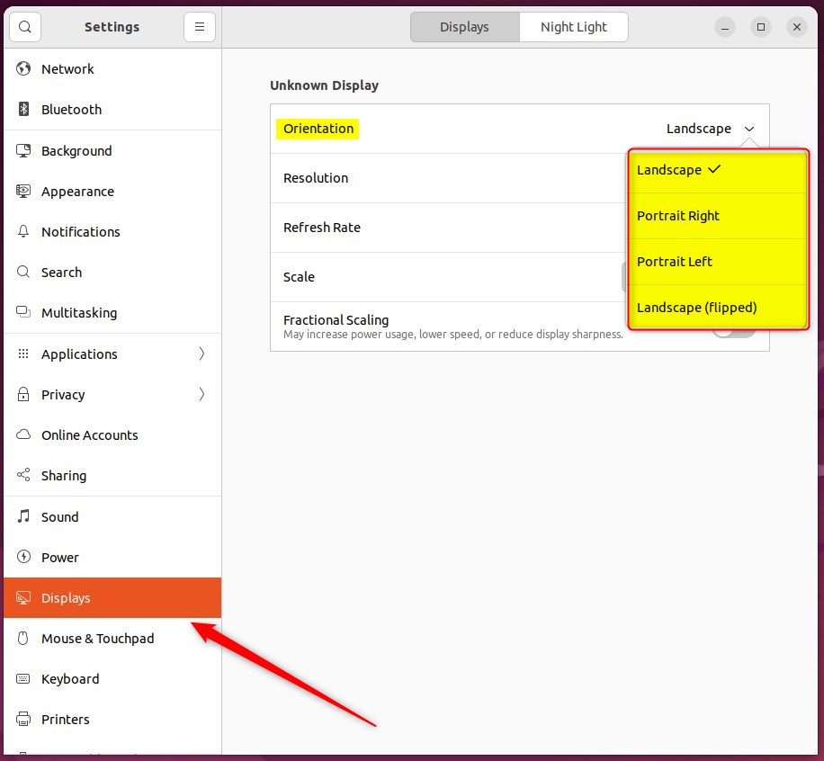Viewport: 824px width, 761px height.
Task: Select Notifications in the sidebar
Action: pos(112,231)
